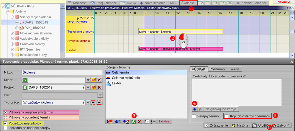
Task: Click the História button
Action: (x=241, y=125)
